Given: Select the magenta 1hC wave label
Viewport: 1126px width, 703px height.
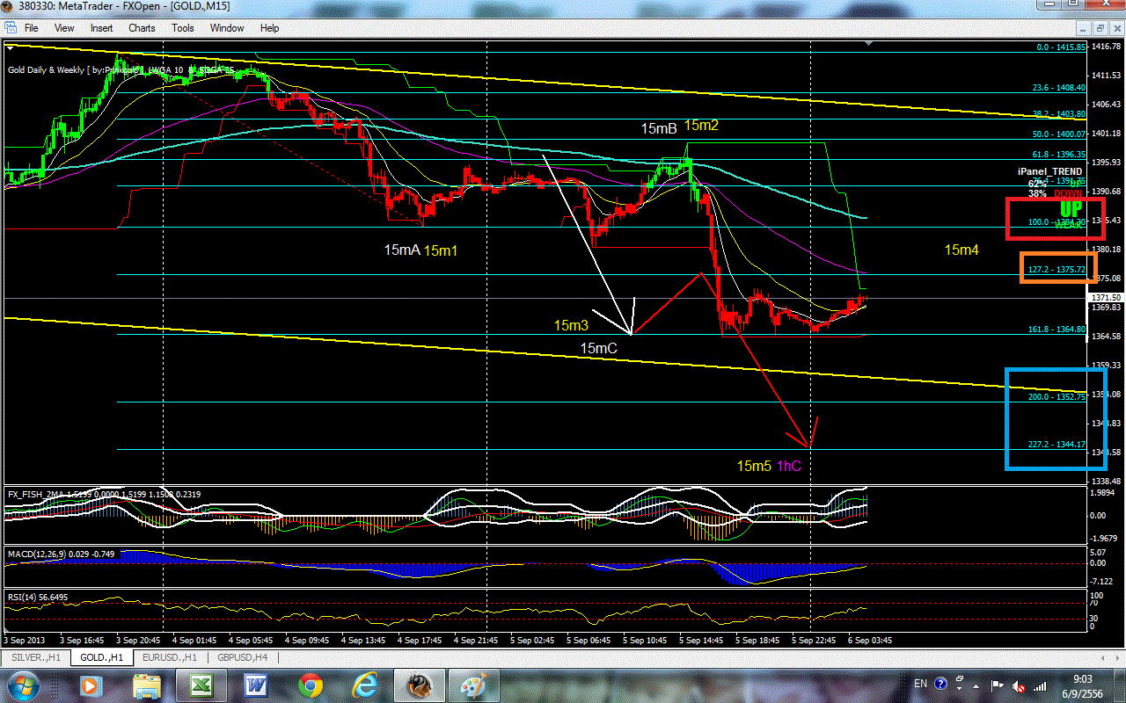Looking at the screenshot, I should point(788,466).
